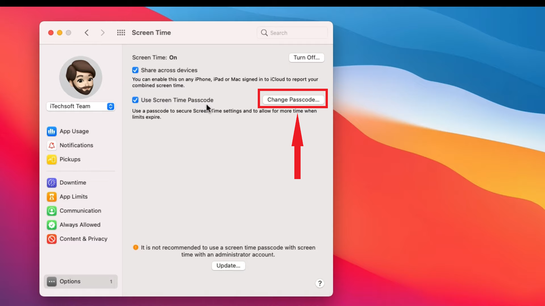Image resolution: width=545 pixels, height=306 pixels.
Task: Uncheck Use Screen Time Passcode
Action: click(x=135, y=100)
